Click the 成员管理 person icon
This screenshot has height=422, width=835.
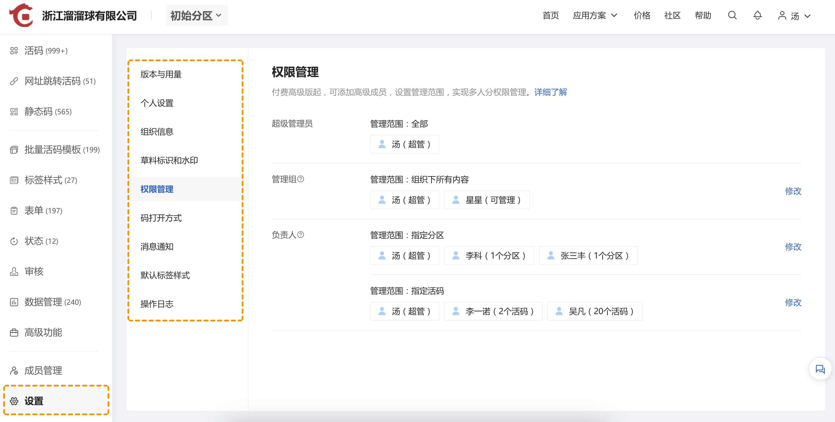(x=14, y=370)
